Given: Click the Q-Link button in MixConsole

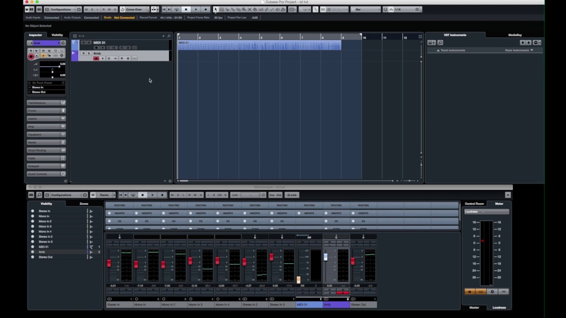Looking at the screenshot, I should [x=292, y=195].
